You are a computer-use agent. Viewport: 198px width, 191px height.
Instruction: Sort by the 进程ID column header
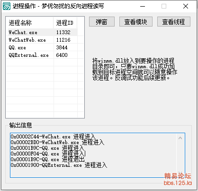tap(65, 23)
